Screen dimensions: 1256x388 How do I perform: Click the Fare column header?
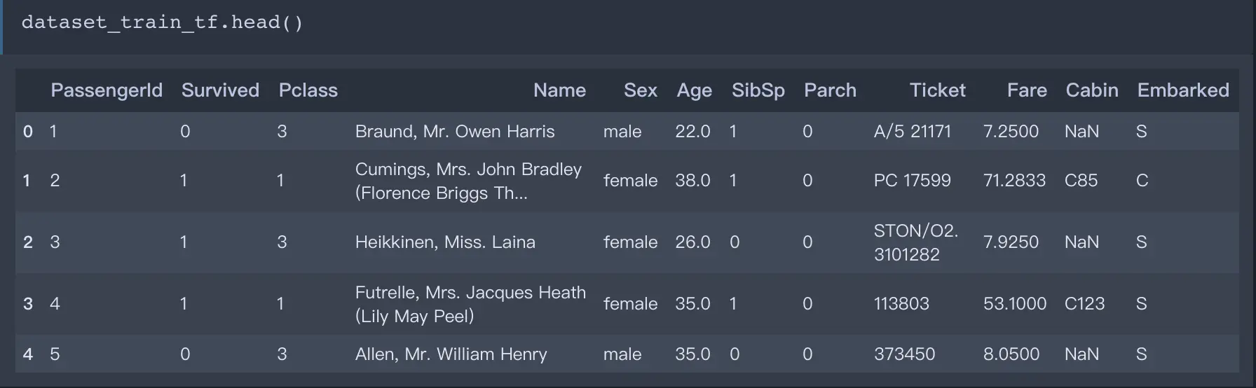1027,90
